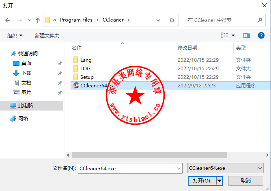Image resolution: width=271 pixels, height=191 pixels.
Task: Navigate up one folder level
Action: [38, 20]
